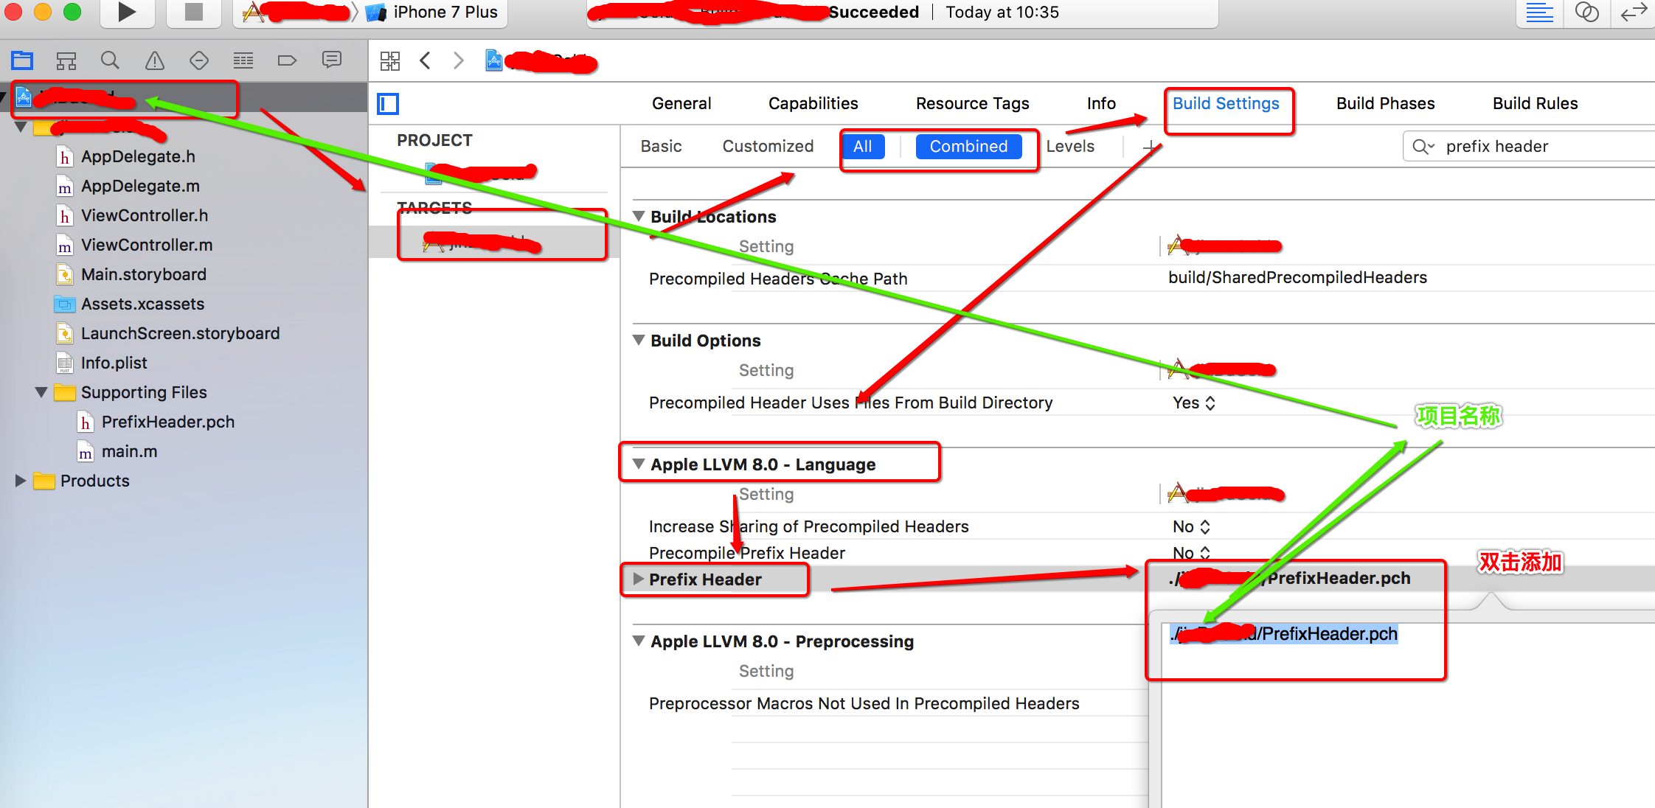Click the Build Settings tab
The image size is (1655, 808).
[1226, 102]
